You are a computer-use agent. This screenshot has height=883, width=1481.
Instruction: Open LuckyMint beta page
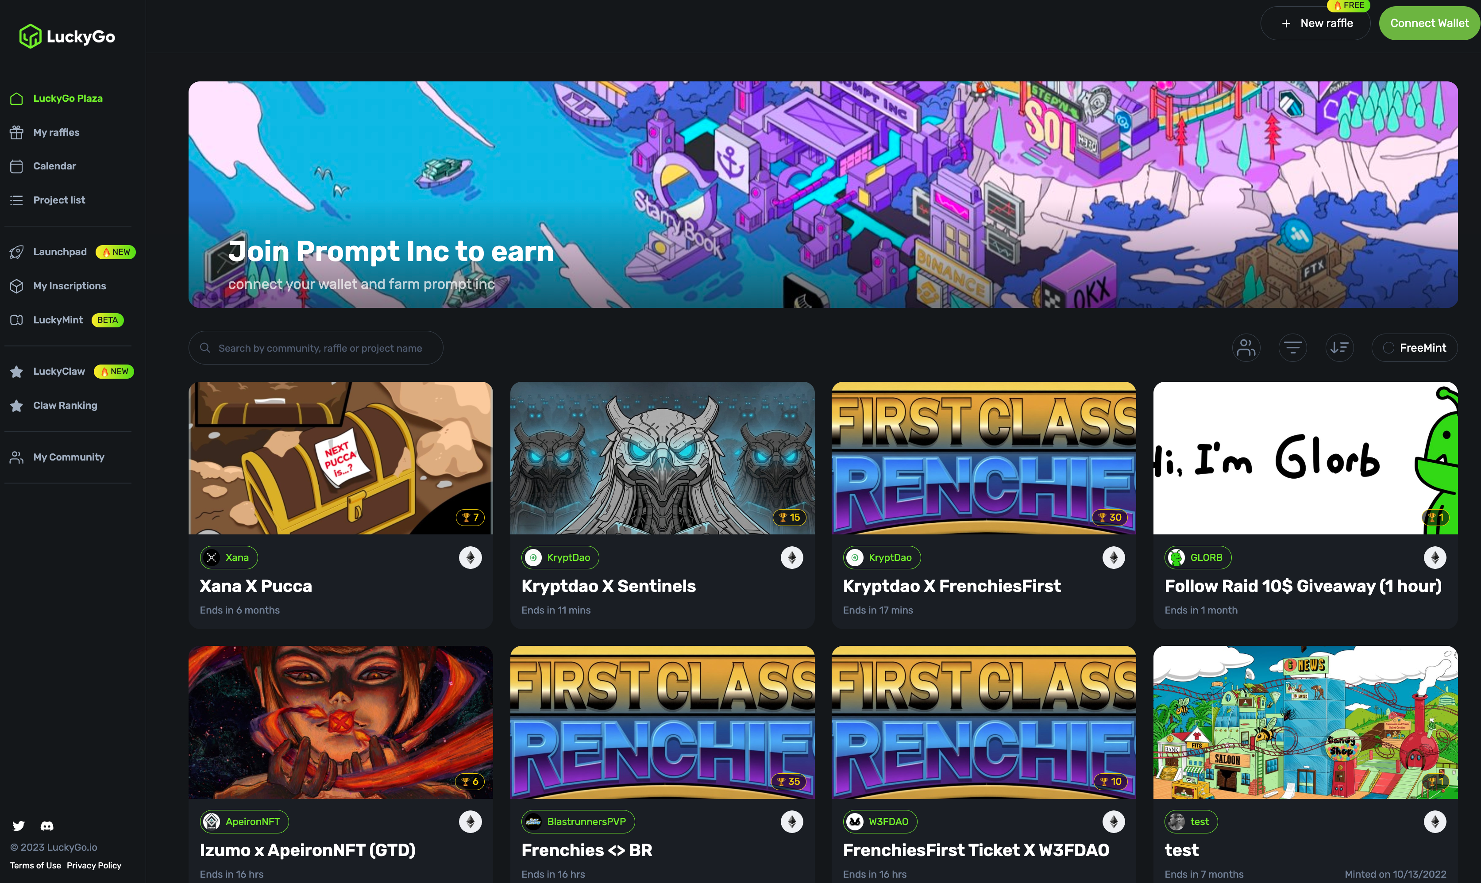point(58,319)
